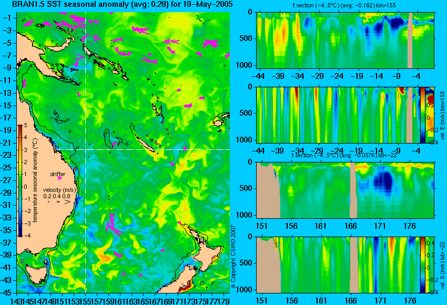This screenshot has height=305, width=447.
Task: Select the 'vel. E (m/s) lon=155' label
Action: tap(442, 116)
